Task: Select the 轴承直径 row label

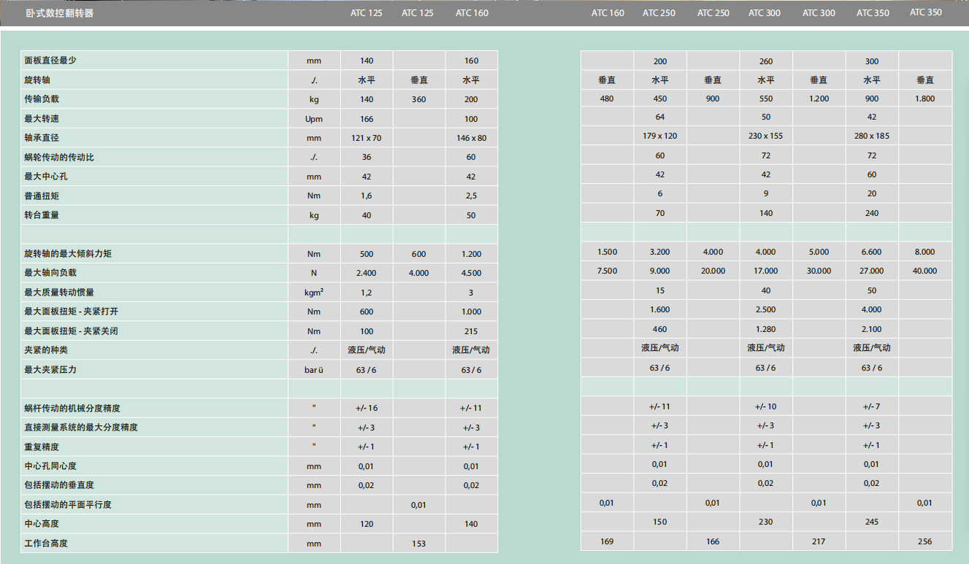Action: [41, 137]
